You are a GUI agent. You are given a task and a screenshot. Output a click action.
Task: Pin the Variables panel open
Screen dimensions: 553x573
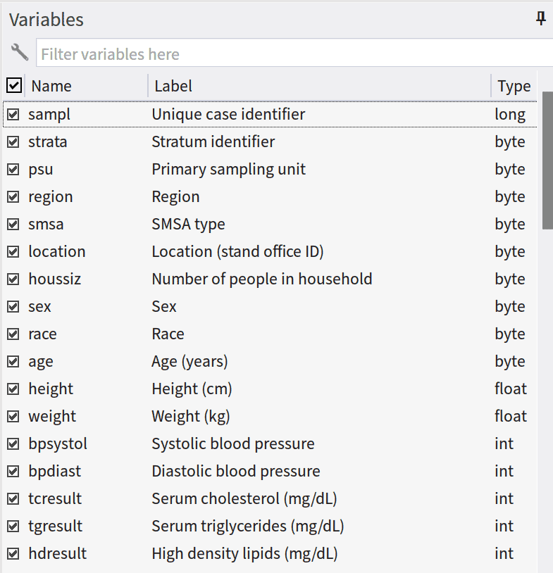540,18
